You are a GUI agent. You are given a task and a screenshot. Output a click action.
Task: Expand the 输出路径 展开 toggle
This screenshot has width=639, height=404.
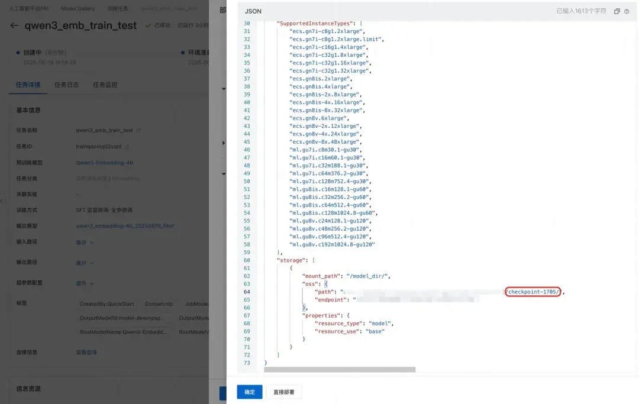85,263
